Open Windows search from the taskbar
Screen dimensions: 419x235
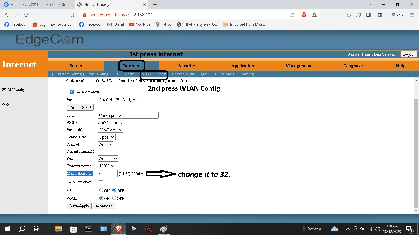click(x=22, y=229)
